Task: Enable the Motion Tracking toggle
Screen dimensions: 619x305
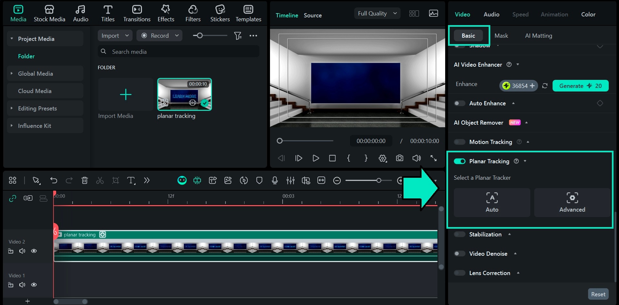Action: tap(459, 142)
